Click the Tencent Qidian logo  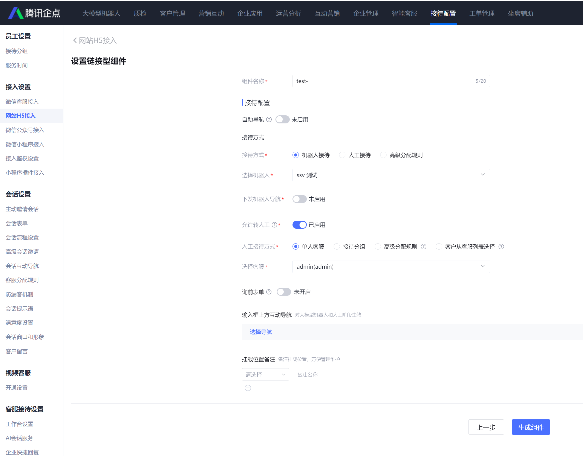point(34,13)
